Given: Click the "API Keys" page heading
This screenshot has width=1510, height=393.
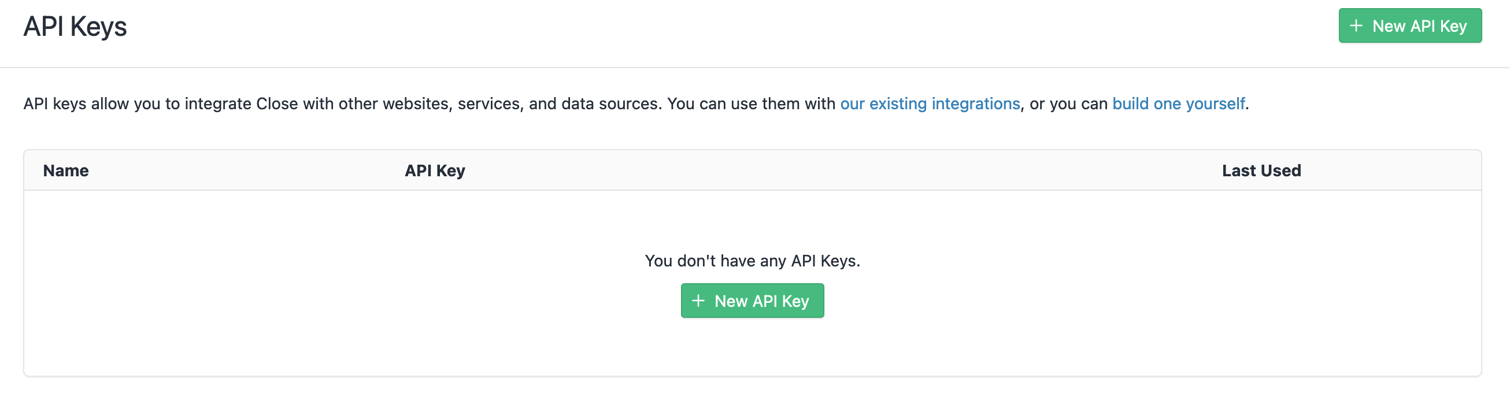Looking at the screenshot, I should tap(75, 27).
